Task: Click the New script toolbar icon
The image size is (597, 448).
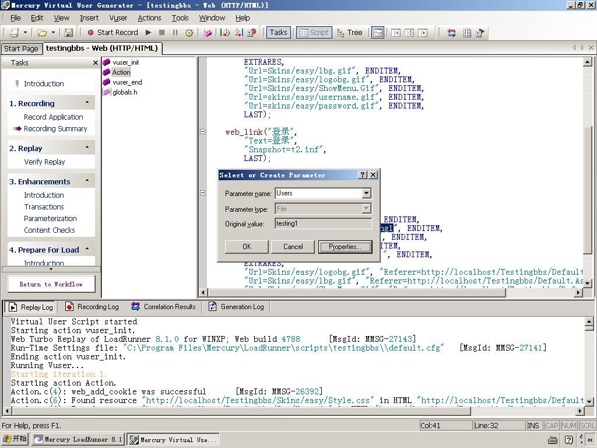Action: [15, 33]
